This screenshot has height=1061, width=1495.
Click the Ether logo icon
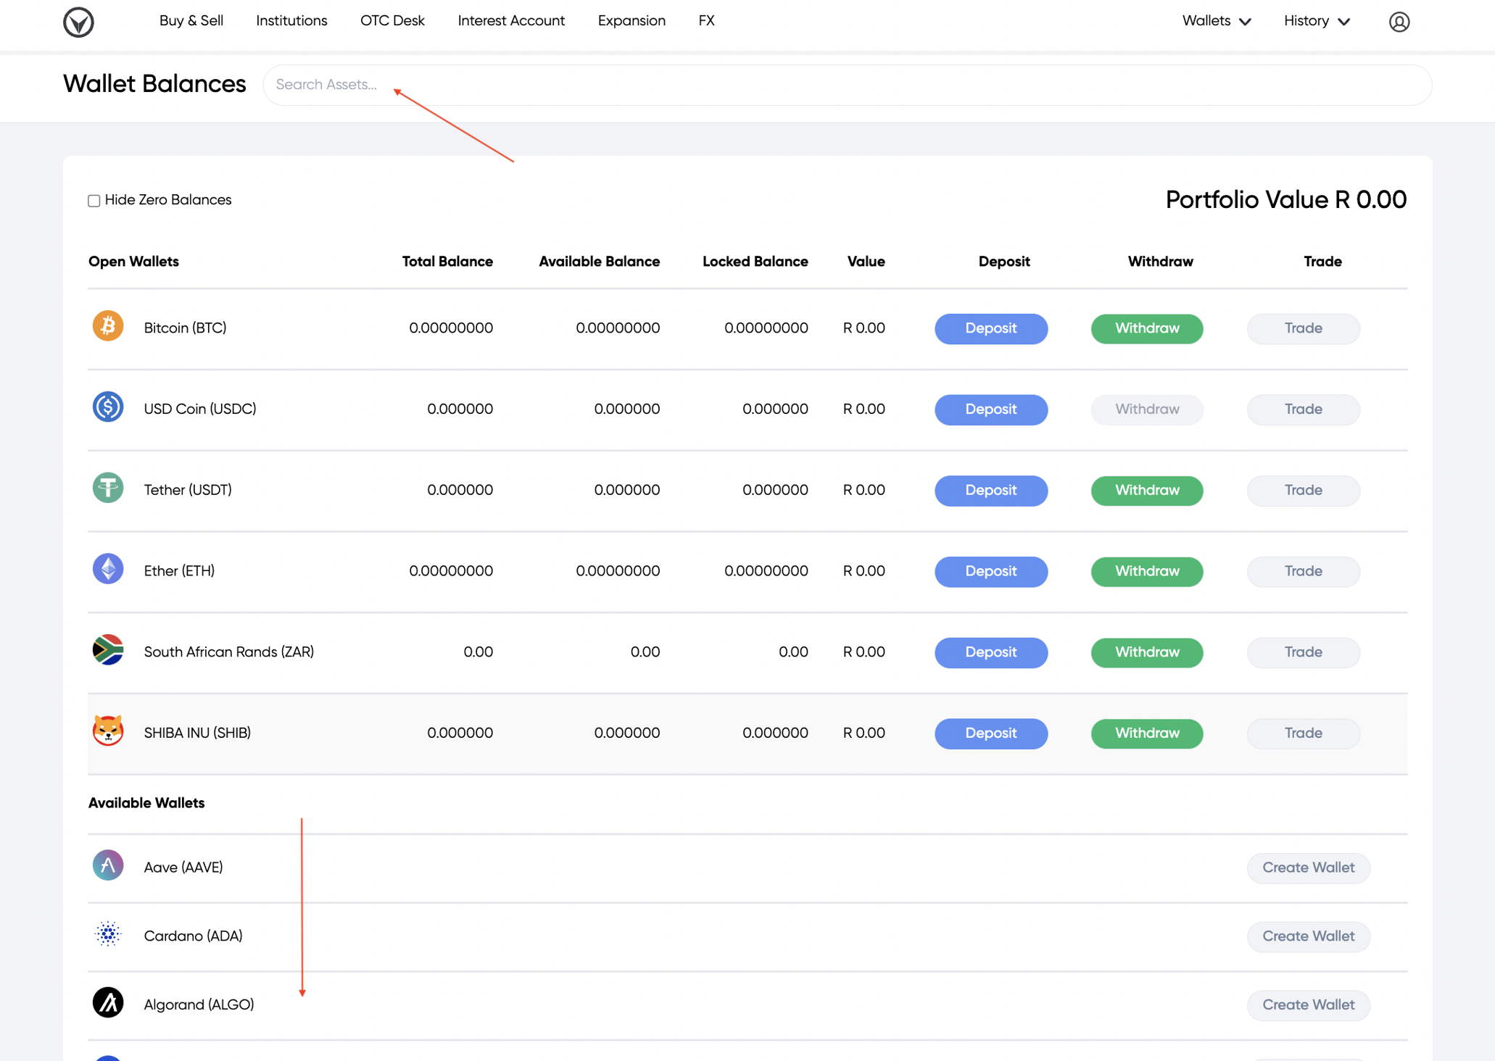[107, 570]
